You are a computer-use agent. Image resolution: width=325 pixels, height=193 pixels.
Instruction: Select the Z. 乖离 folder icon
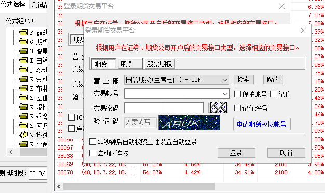23,116
